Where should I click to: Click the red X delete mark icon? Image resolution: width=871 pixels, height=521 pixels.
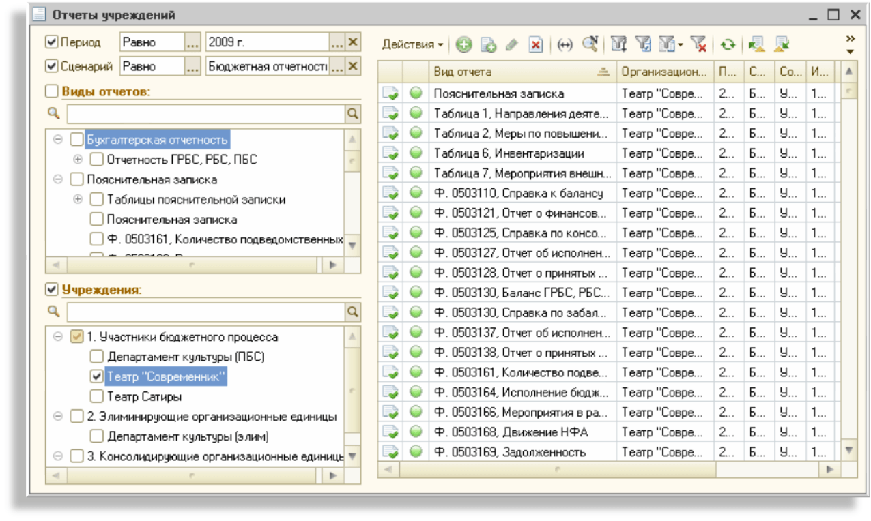536,44
